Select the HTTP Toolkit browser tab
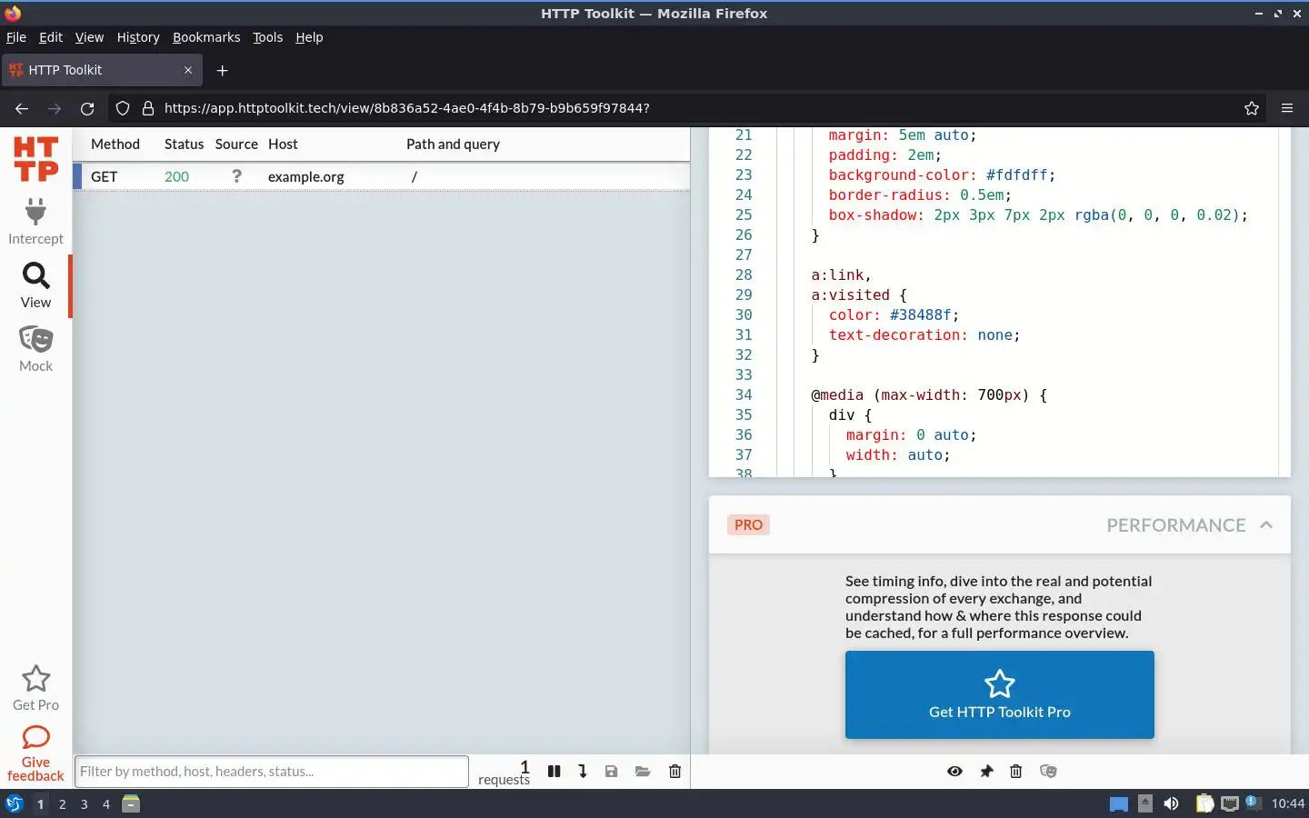The width and height of the screenshot is (1309, 818). [x=102, y=70]
